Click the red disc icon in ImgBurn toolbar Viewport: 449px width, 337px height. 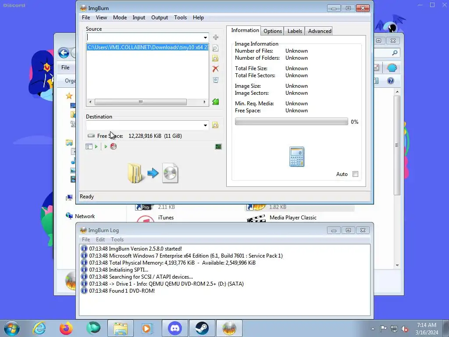tap(114, 147)
